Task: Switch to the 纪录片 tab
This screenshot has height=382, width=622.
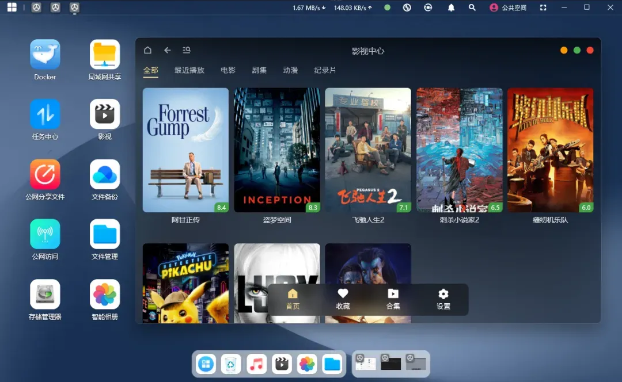Action: coord(325,70)
